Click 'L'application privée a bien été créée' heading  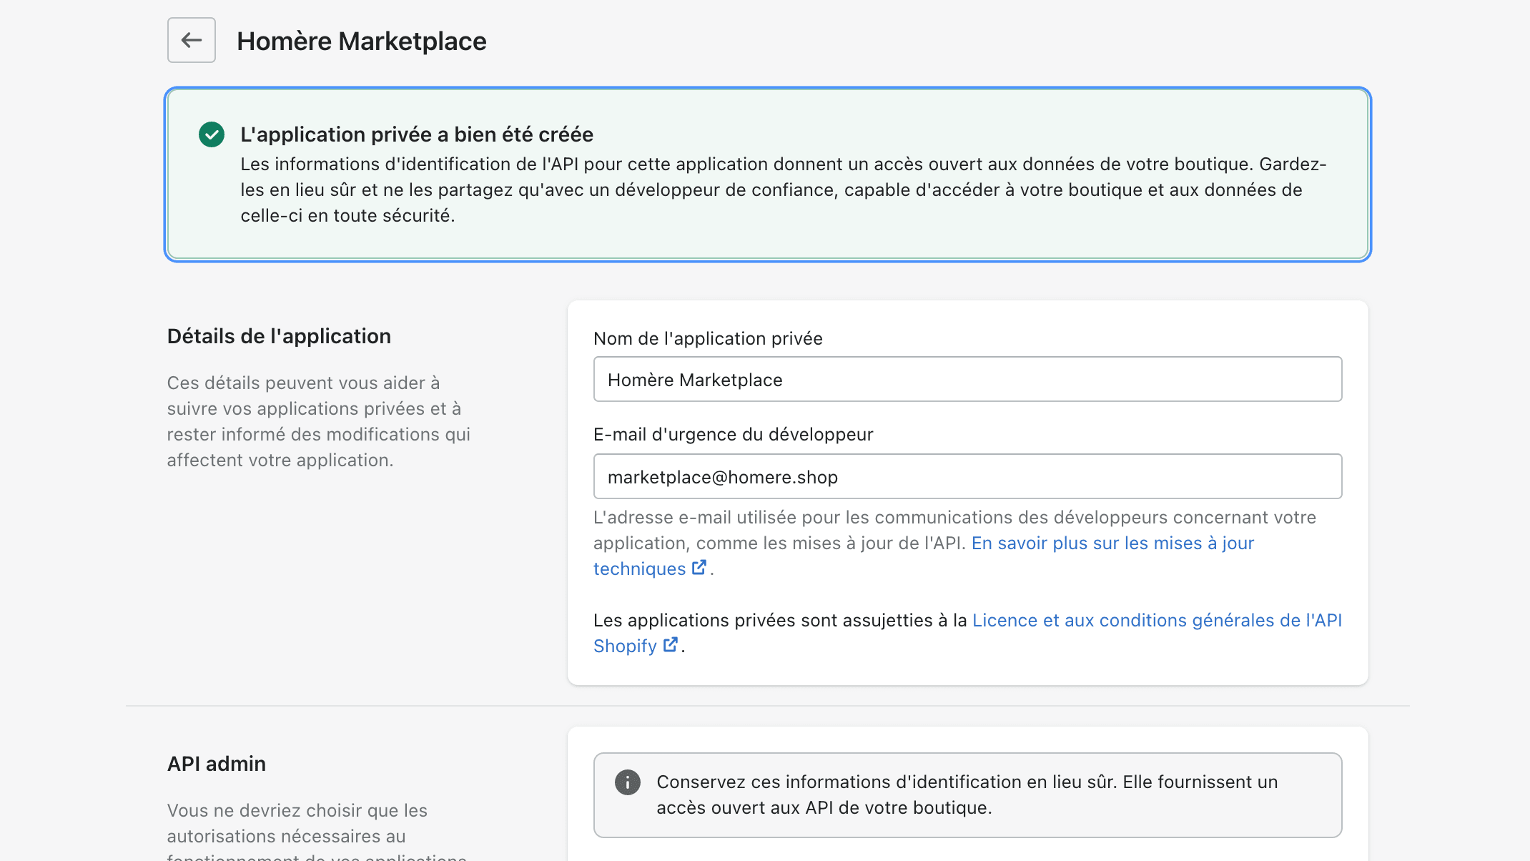point(417,134)
